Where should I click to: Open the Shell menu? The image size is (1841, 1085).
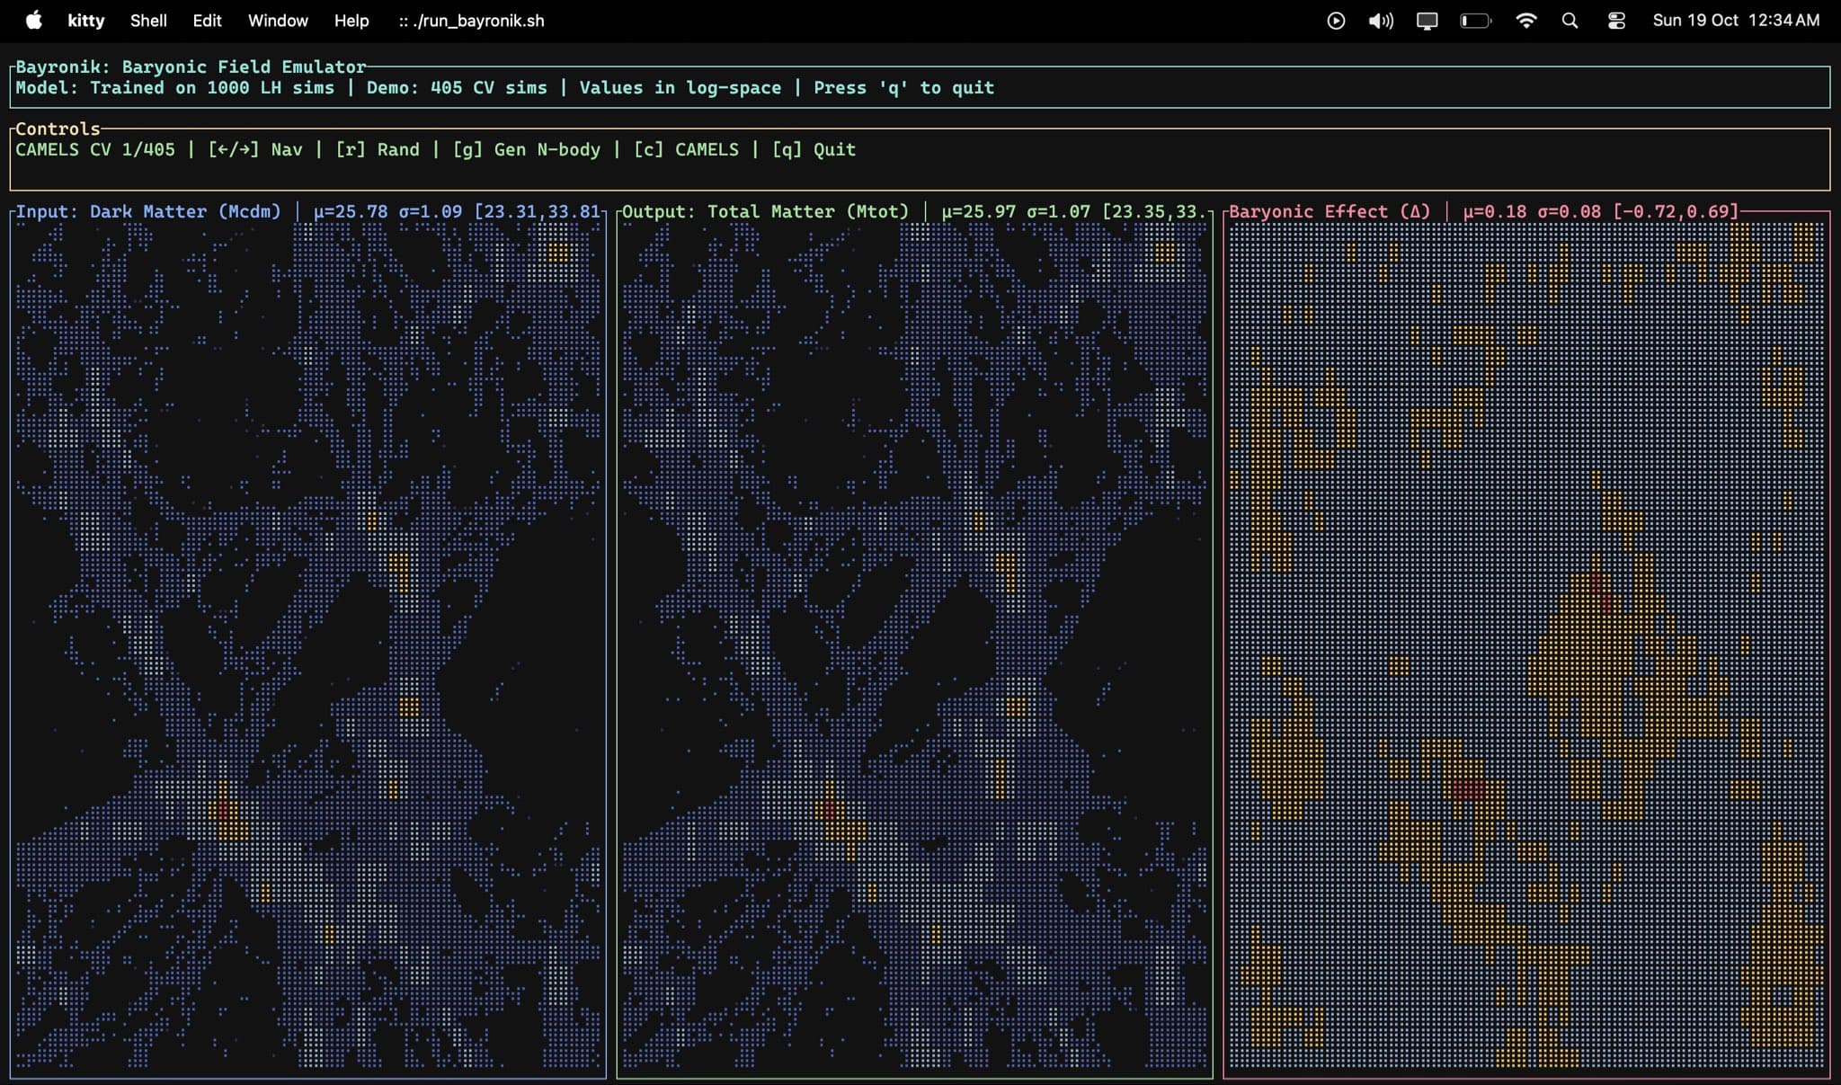(x=149, y=20)
